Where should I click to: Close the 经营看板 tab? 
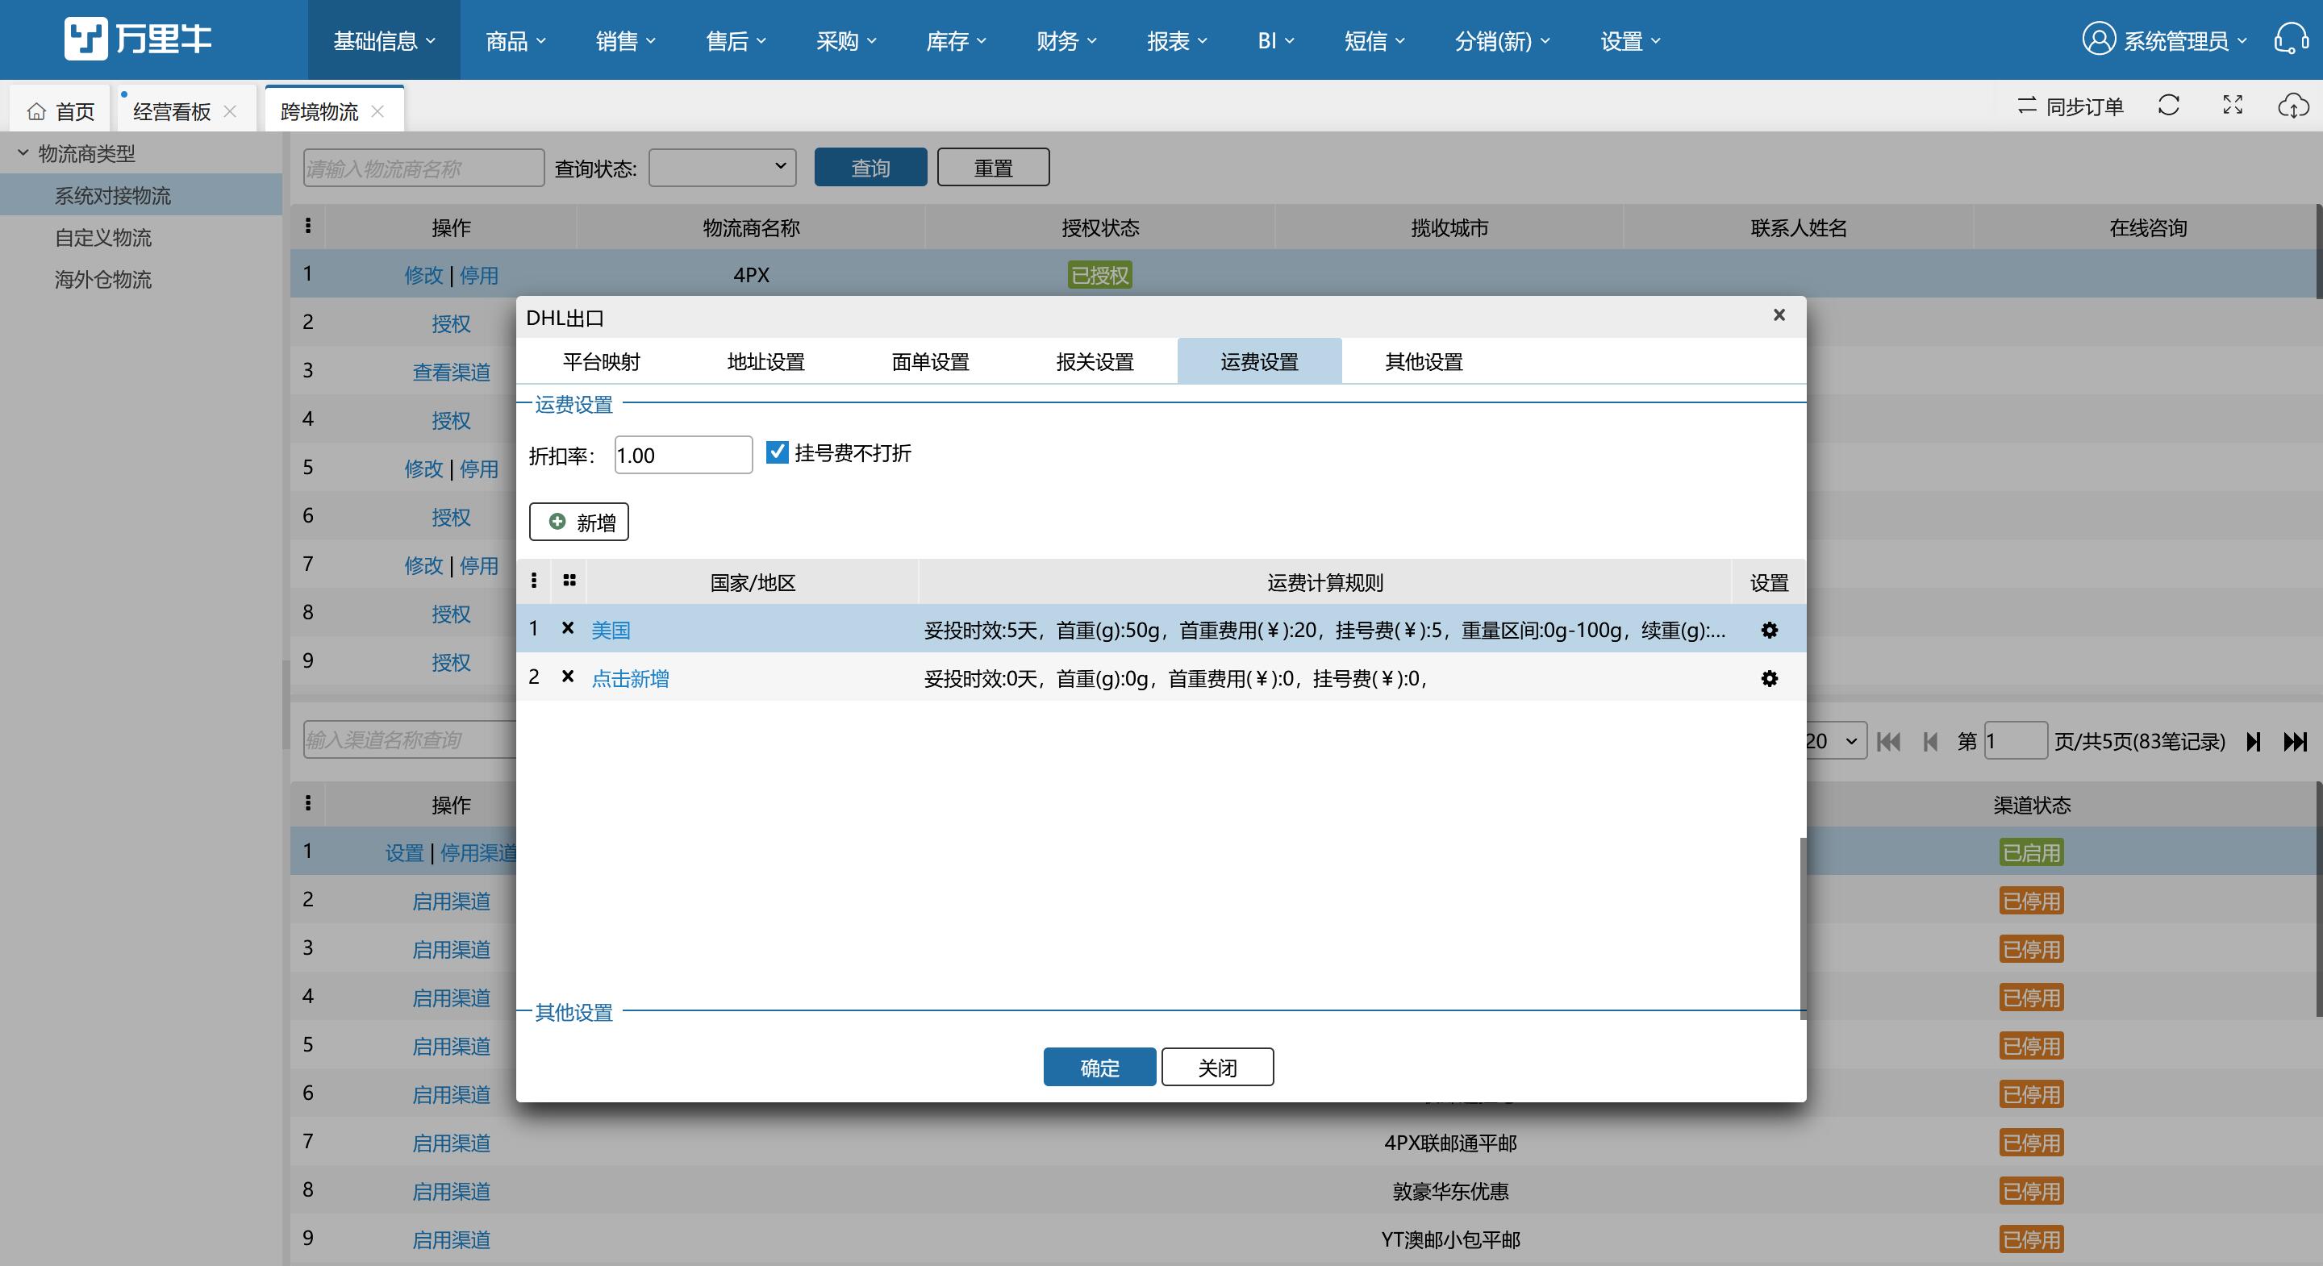coord(230,111)
